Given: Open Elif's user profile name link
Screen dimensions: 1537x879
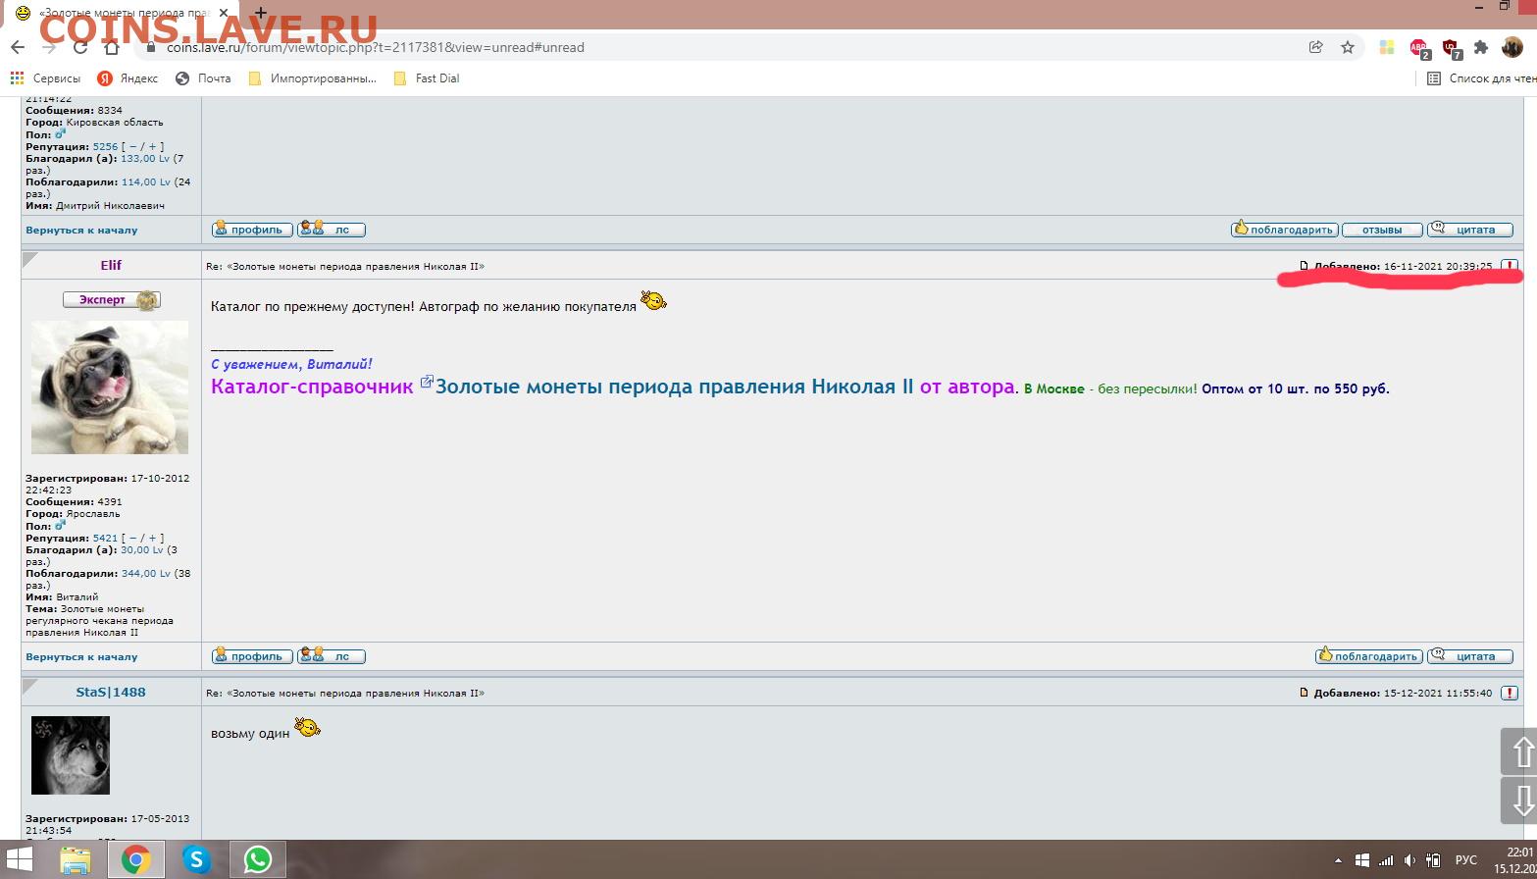Looking at the screenshot, I should 111,265.
